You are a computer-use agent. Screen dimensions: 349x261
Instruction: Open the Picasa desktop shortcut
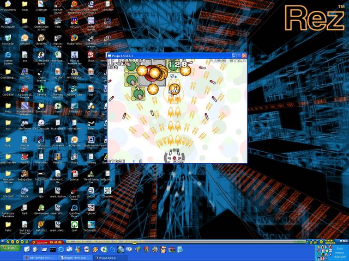point(74,158)
